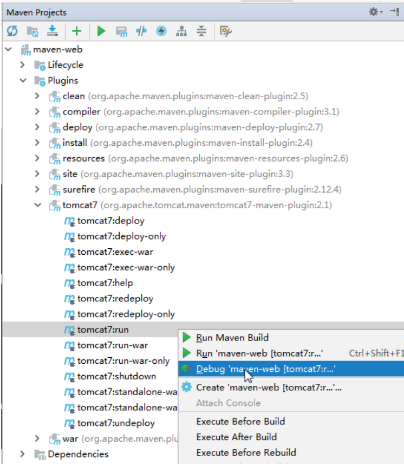The image size is (404, 464).
Task: Collapse all tree nodes icon
Action: (x=201, y=31)
